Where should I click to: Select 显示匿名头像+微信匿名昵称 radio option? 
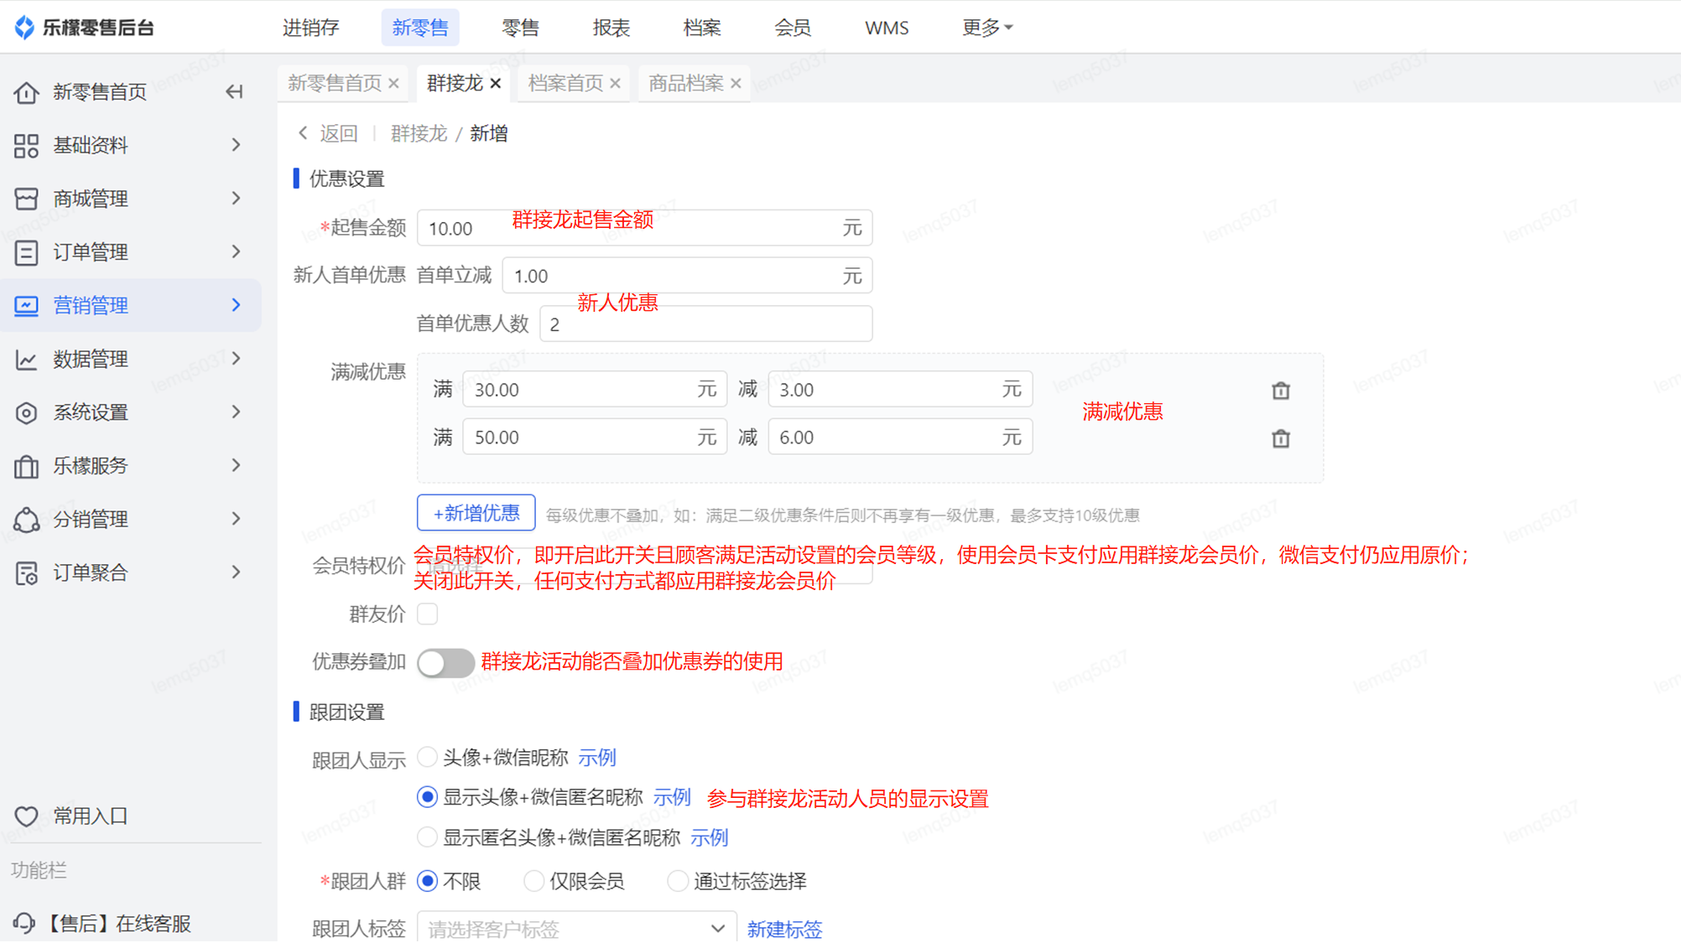click(427, 837)
